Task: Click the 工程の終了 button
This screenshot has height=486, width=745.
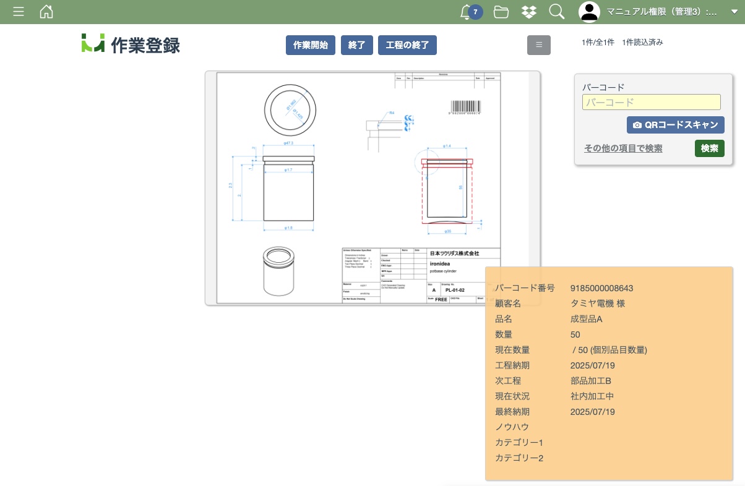Action: click(407, 45)
